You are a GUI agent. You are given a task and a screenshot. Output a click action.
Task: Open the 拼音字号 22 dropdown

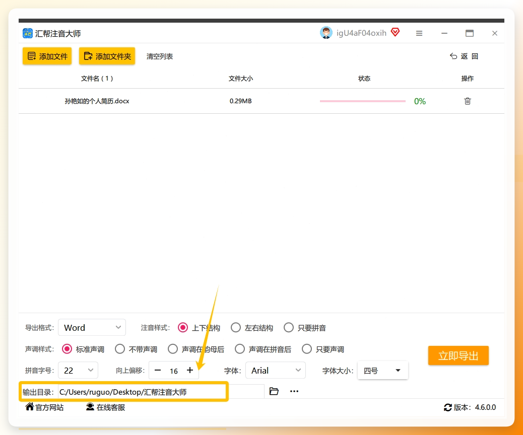tap(78, 371)
